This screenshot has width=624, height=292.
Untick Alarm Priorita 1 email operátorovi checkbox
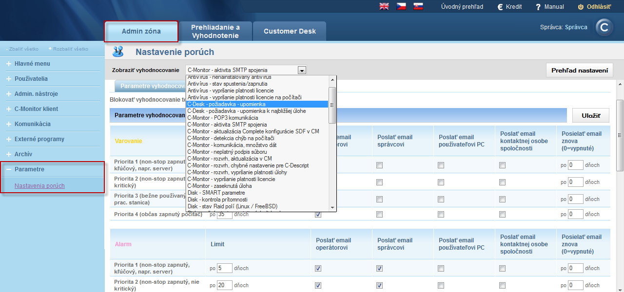[x=318, y=269]
